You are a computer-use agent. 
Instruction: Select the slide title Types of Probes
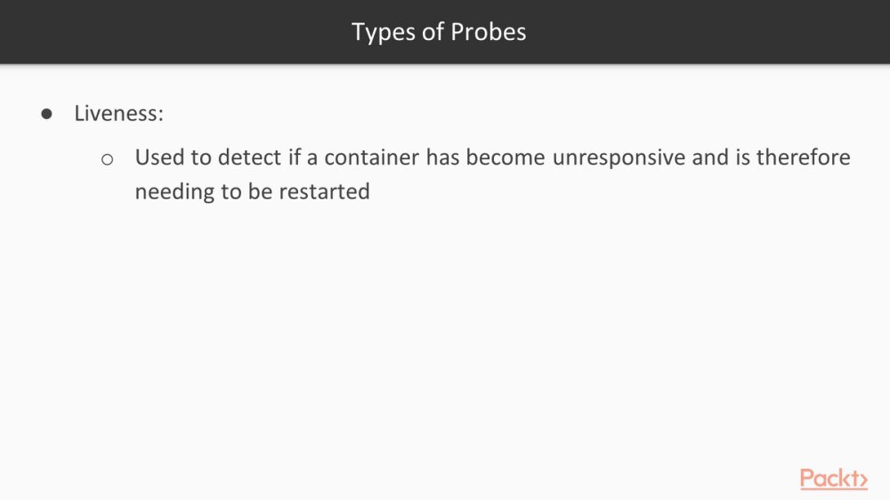439,32
